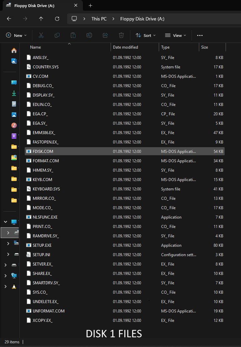The height and width of the screenshot is (347, 241).
Task: Click the Paste clipboard icon
Action: pos(73,35)
